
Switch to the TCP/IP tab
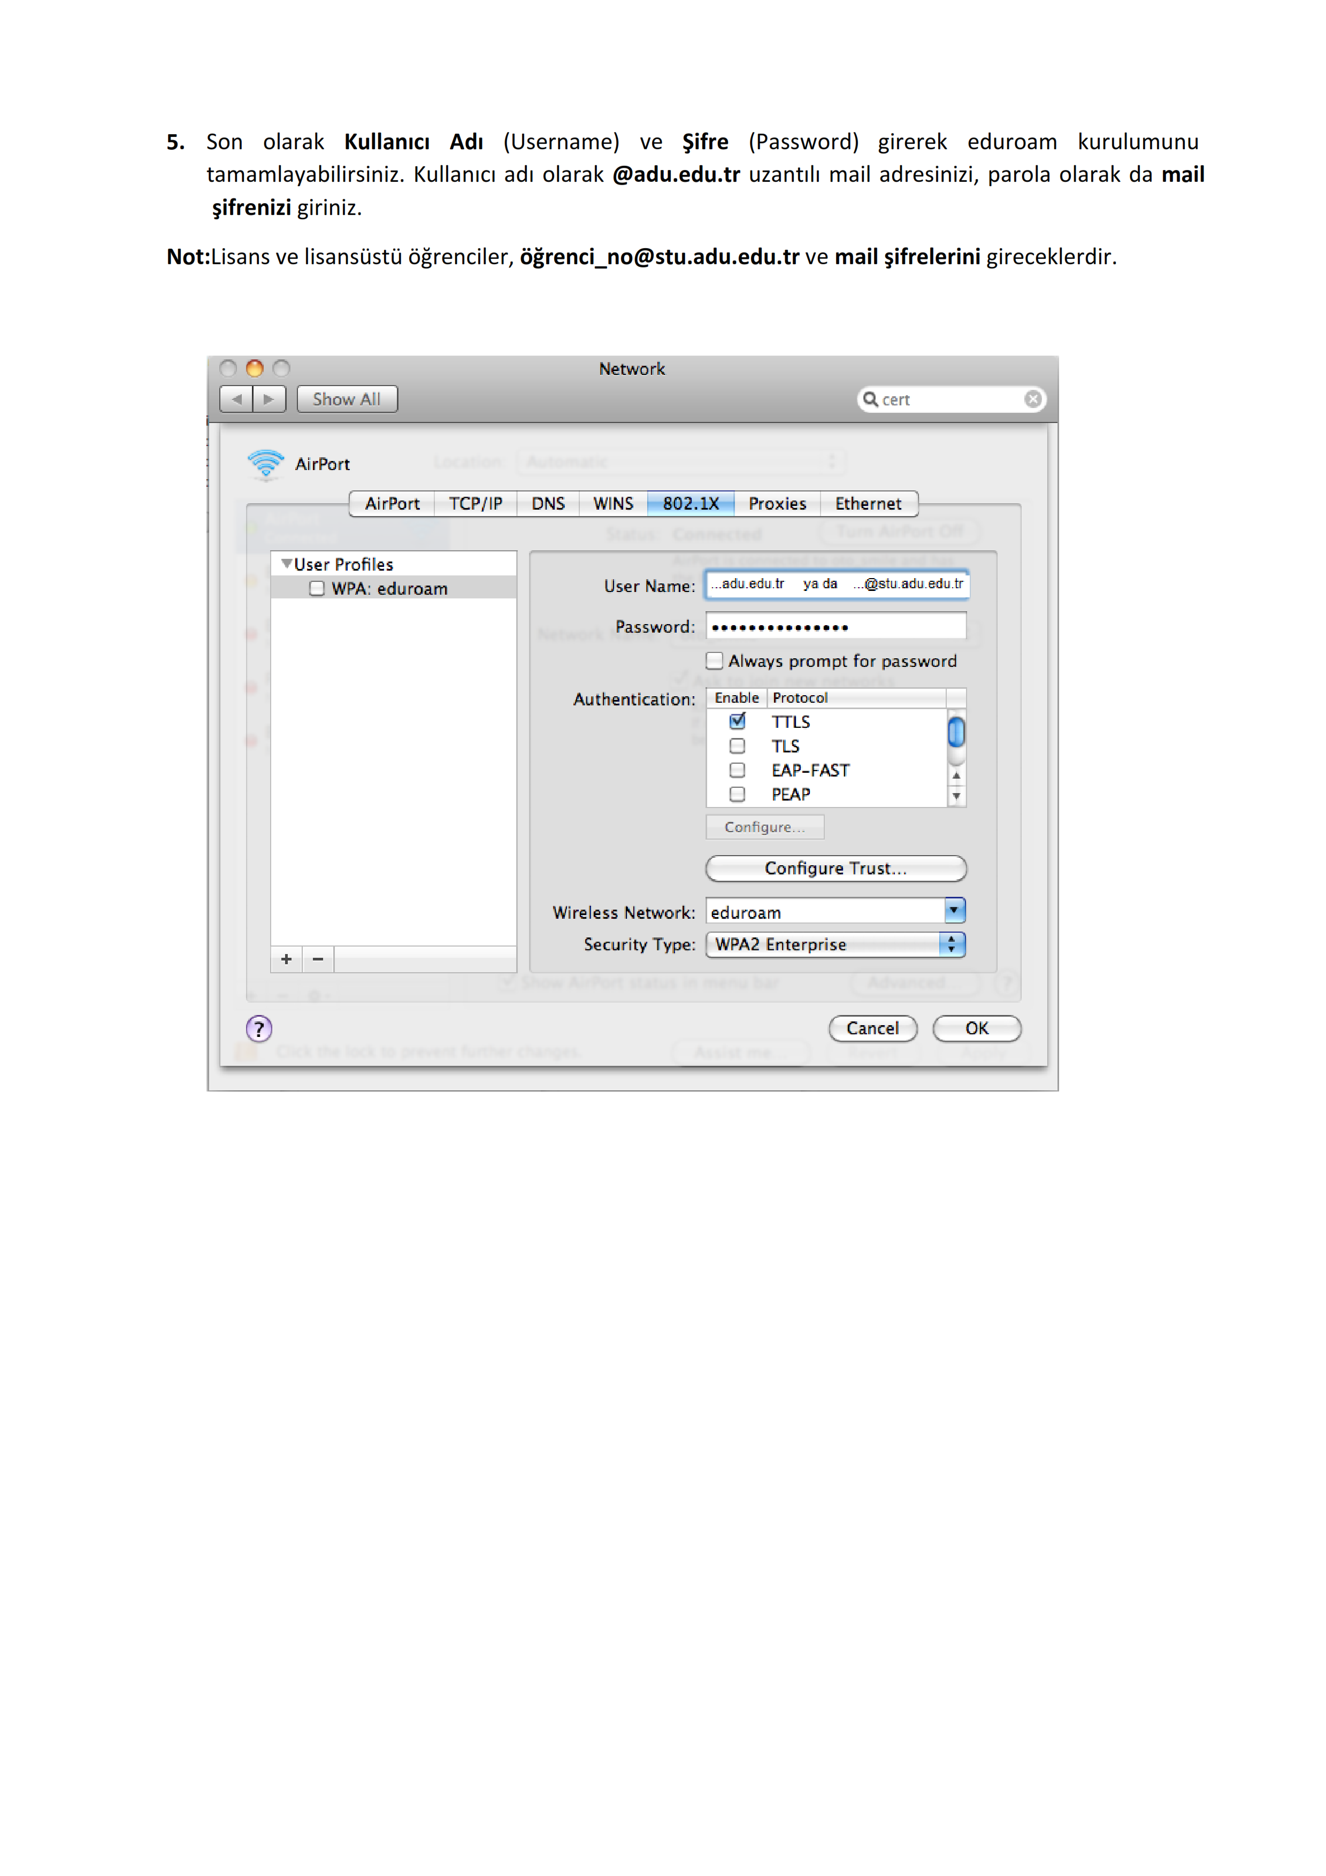[x=476, y=503]
